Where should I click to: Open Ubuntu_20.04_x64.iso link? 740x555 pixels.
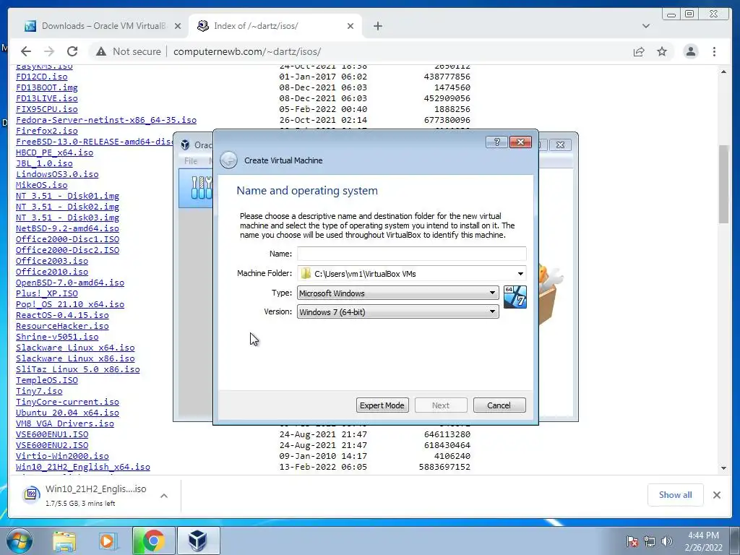tap(67, 413)
